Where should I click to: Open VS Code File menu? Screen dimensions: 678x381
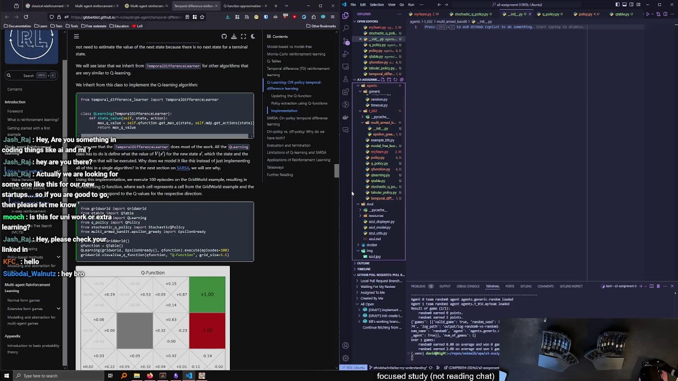353,5
